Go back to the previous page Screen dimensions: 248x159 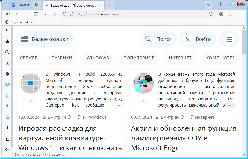(x=17, y=14)
